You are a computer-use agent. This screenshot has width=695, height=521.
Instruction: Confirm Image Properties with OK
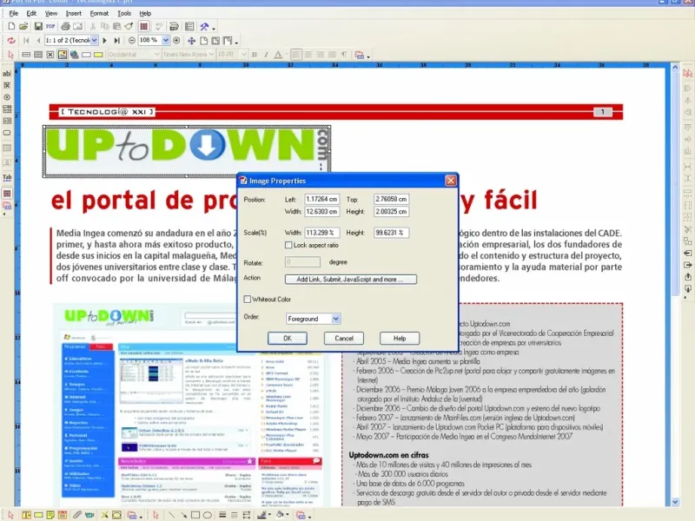point(288,338)
